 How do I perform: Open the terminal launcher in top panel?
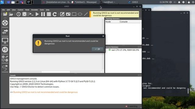pos(17,2)
